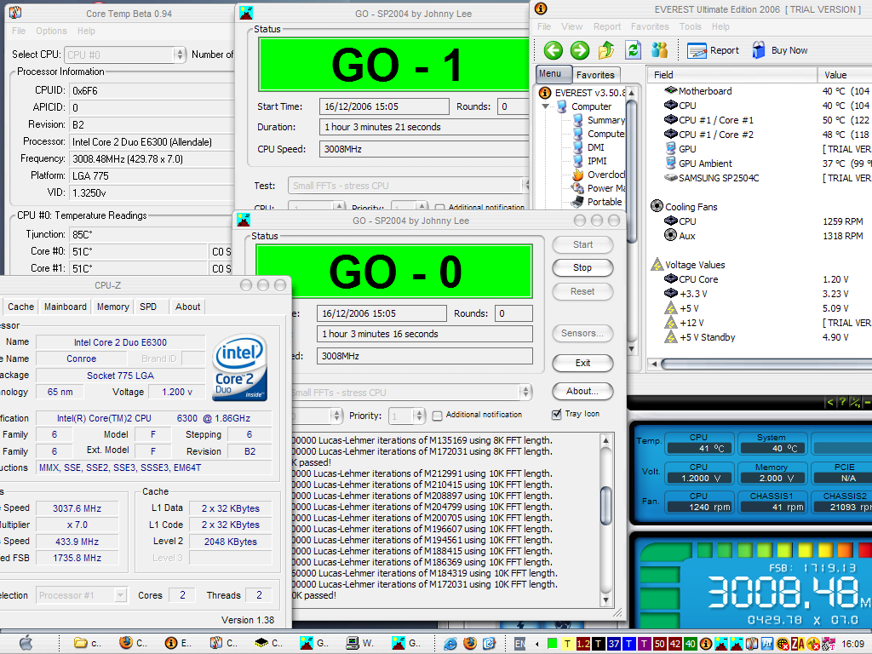872x654 pixels.
Task: Click Sensors... button in SP2004 window
Action: [x=582, y=333]
